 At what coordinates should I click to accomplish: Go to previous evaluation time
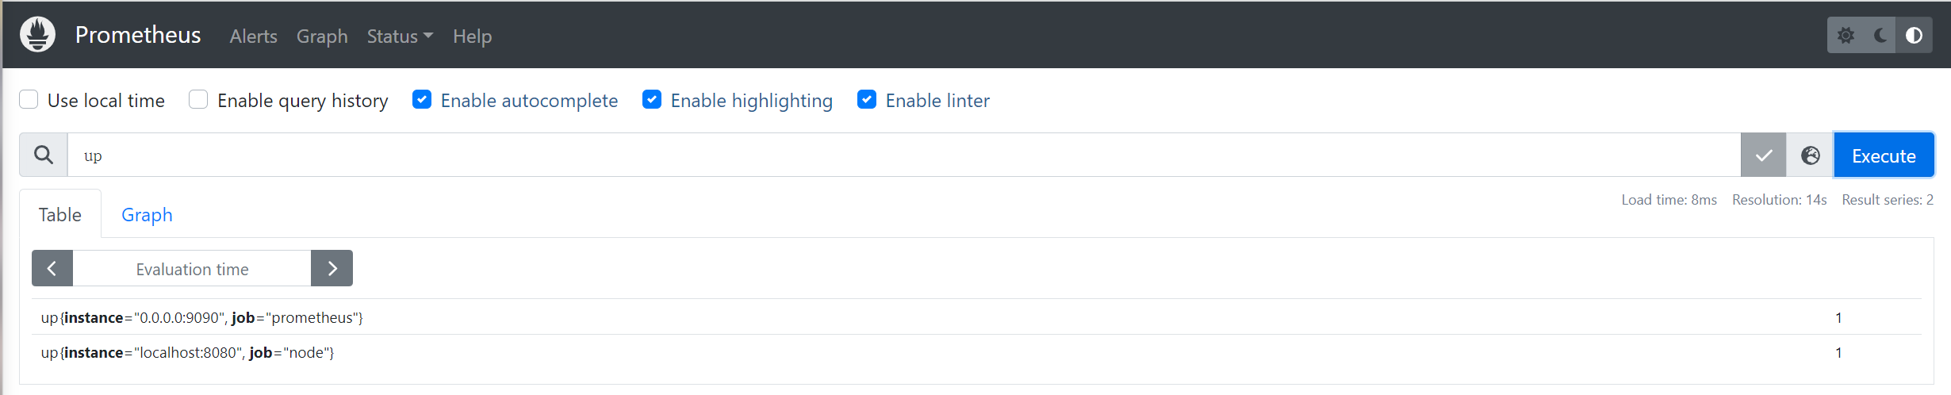[52, 269]
